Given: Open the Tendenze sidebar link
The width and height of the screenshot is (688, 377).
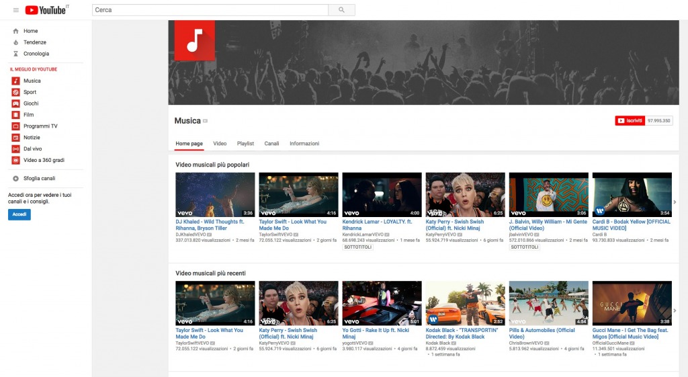Looking at the screenshot, I should tap(35, 42).
